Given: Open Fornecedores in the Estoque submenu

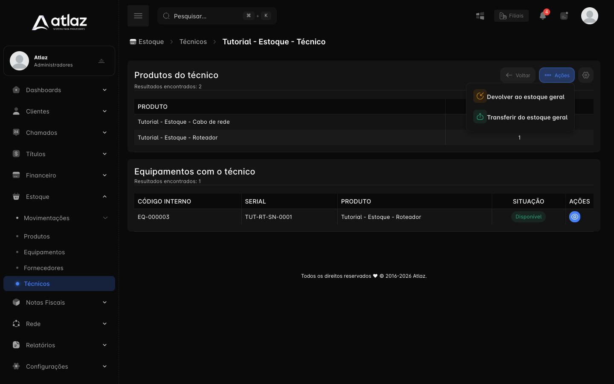Looking at the screenshot, I should [43, 268].
